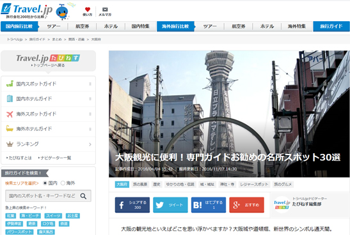The width and height of the screenshot is (350, 235).
Task: Click the 紅葉 trending keyword
Action: [11, 216]
